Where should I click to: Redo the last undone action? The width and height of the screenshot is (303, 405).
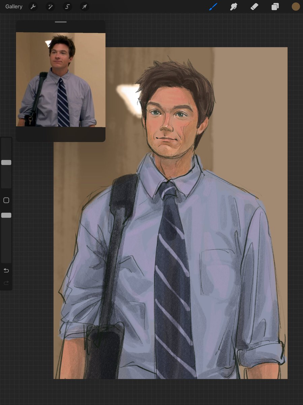pos(6,283)
